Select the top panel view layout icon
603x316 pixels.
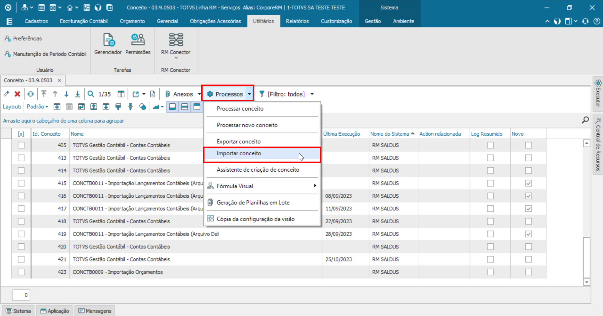(x=197, y=107)
